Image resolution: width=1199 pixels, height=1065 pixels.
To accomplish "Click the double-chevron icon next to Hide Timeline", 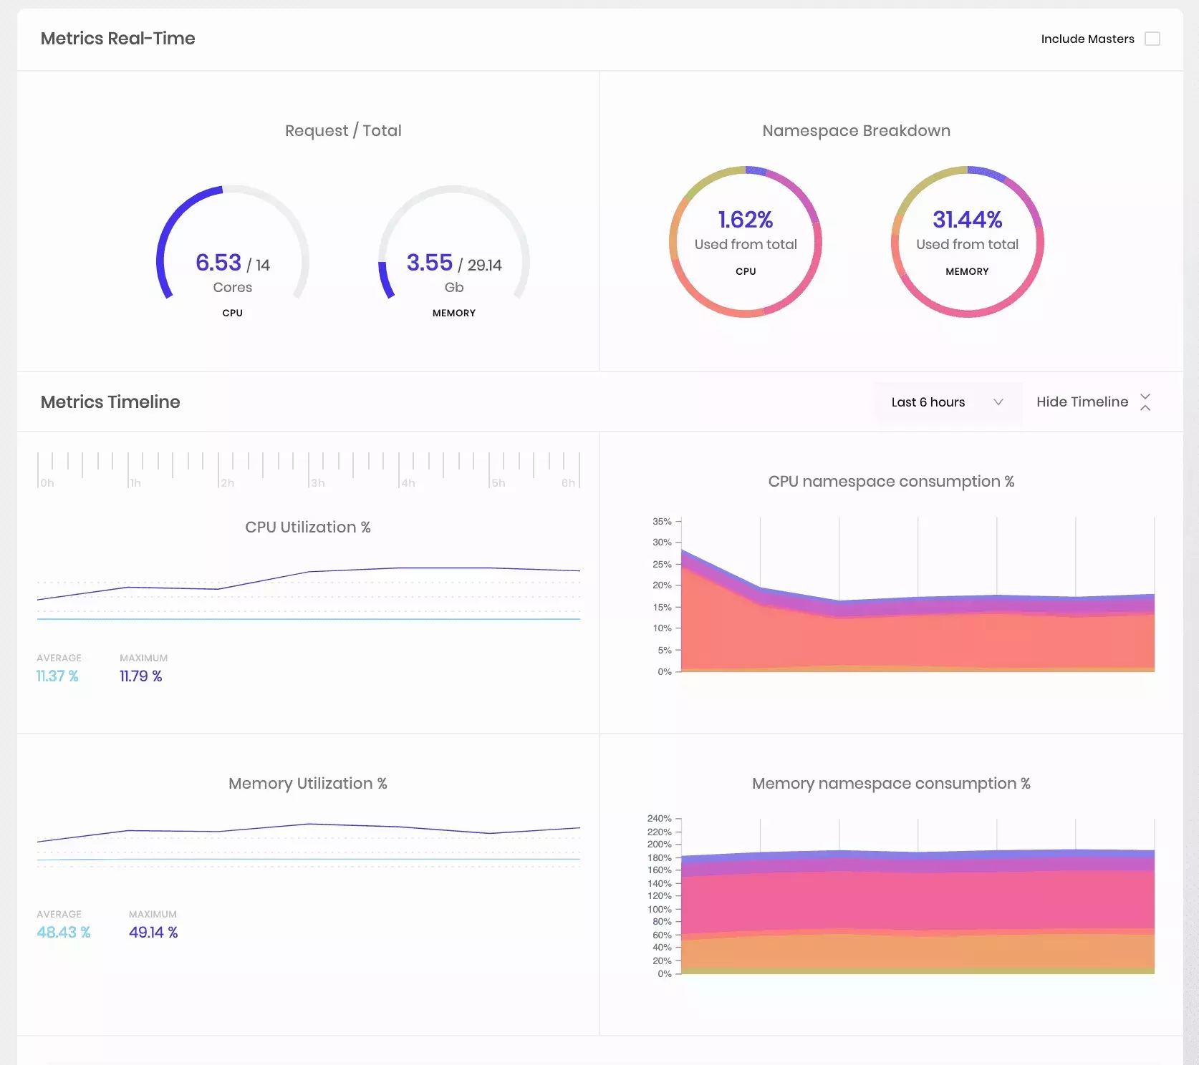I will pyautogui.click(x=1145, y=402).
